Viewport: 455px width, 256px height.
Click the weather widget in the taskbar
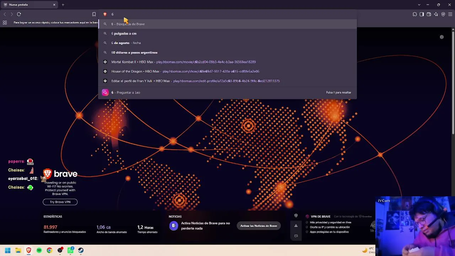[x=369, y=250]
